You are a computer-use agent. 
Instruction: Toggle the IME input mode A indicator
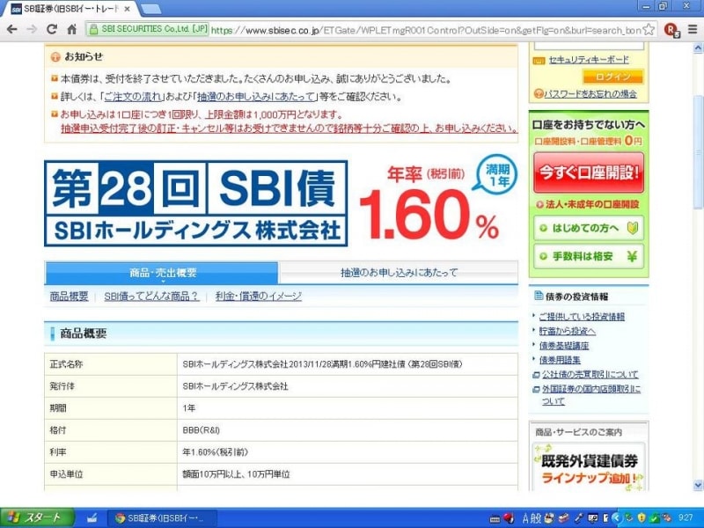[x=525, y=518]
